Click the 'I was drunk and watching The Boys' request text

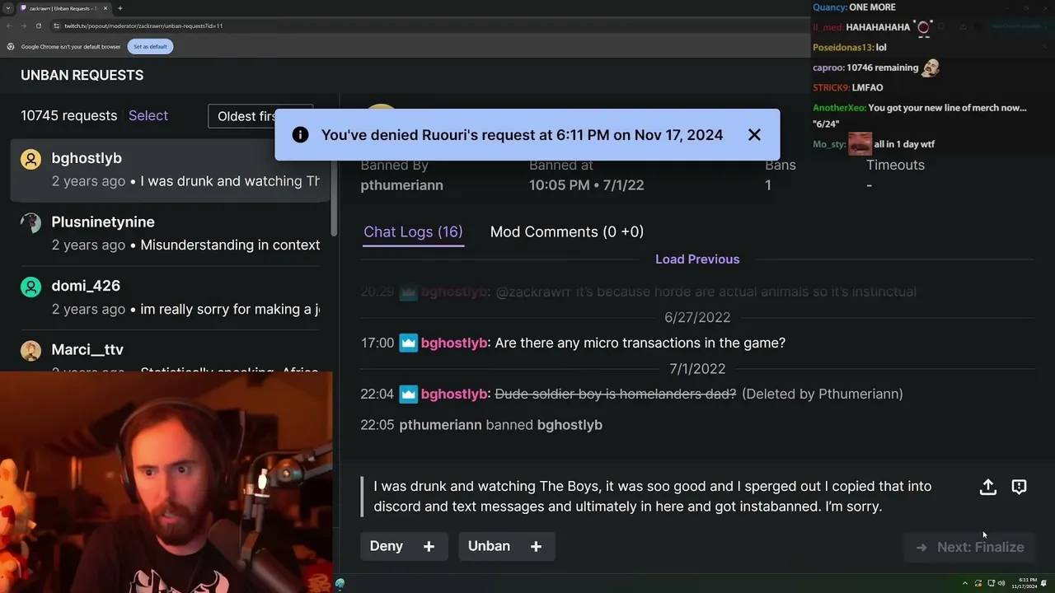[653, 496]
